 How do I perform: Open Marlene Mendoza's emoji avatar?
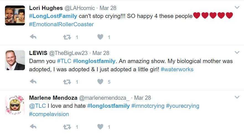(x=15, y=105)
